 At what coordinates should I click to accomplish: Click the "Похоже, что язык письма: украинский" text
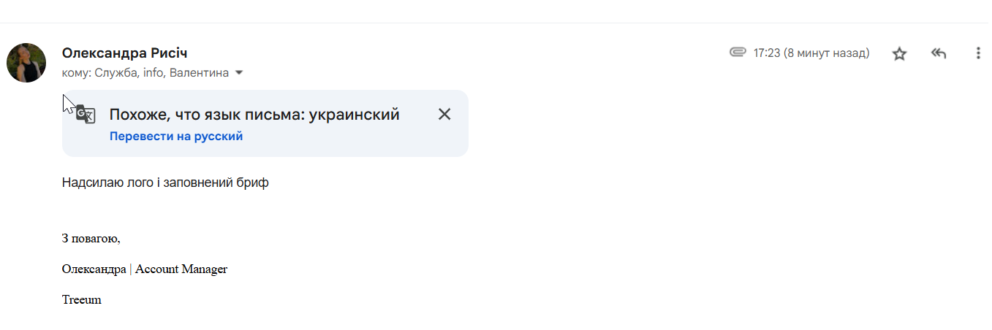[254, 115]
